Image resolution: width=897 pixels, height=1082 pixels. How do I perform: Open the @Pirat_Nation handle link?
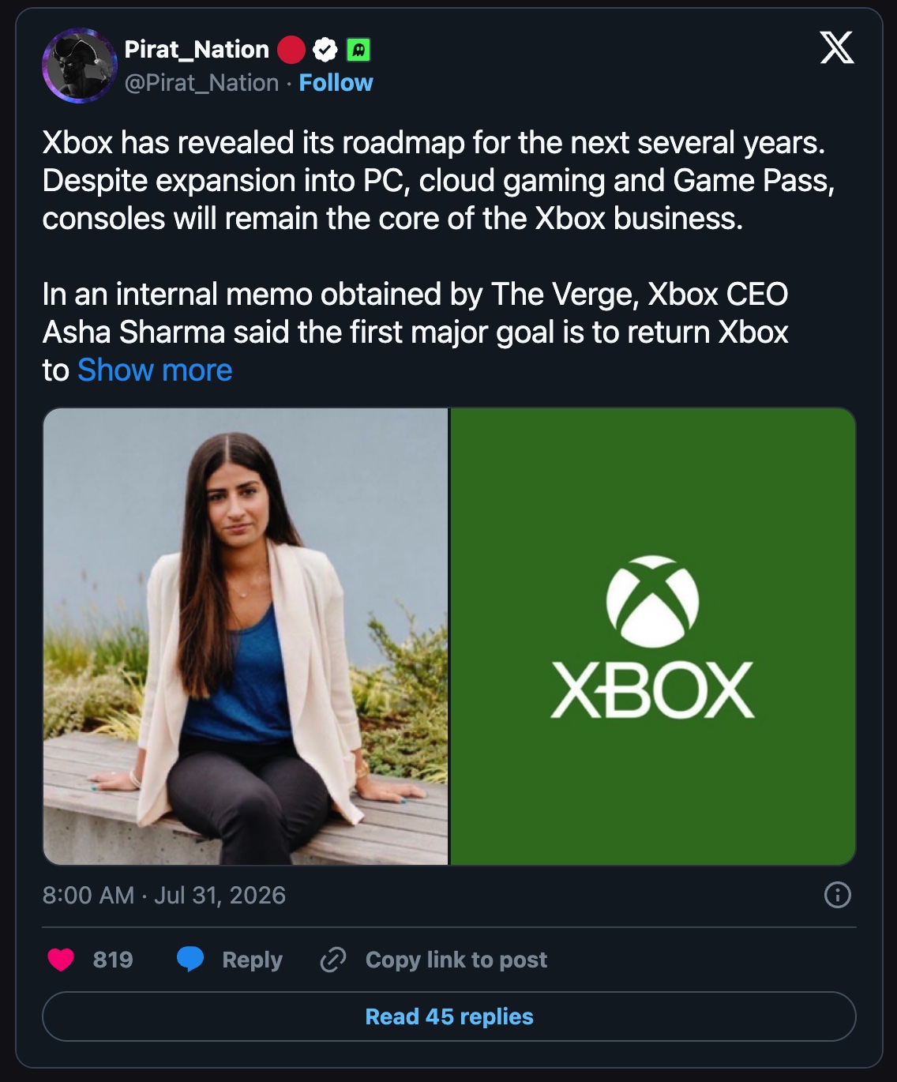tap(201, 83)
